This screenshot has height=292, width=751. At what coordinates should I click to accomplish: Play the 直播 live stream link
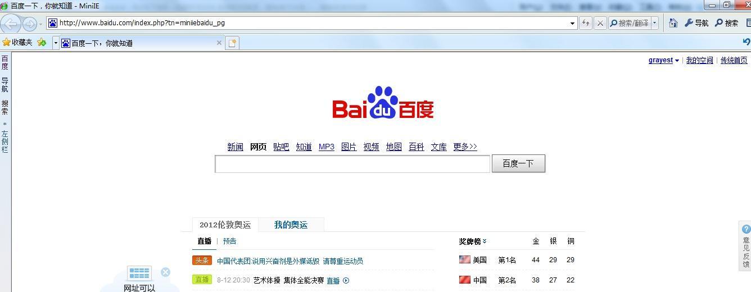338,280
